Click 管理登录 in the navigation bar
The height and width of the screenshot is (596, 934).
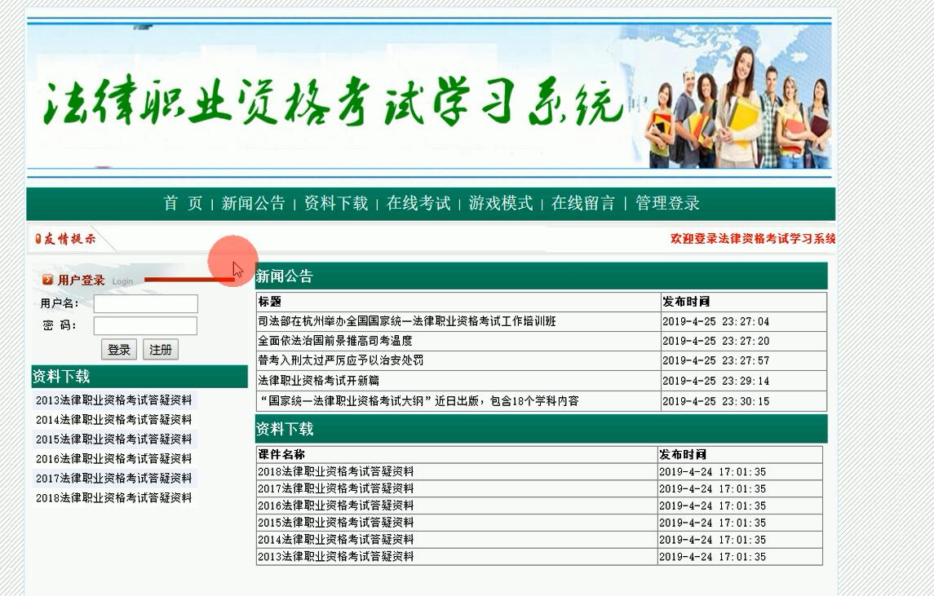coord(666,204)
